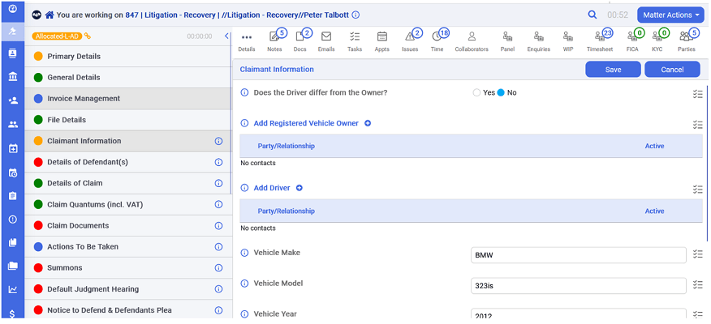The image size is (711, 324).
Task: Click the Save button
Action: point(613,70)
